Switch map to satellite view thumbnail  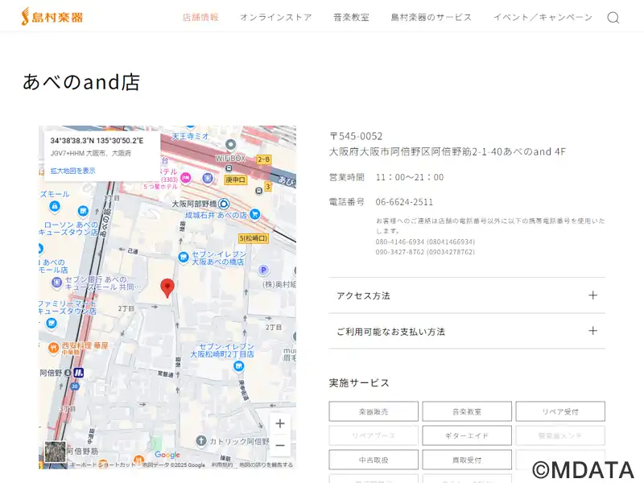(x=55, y=452)
